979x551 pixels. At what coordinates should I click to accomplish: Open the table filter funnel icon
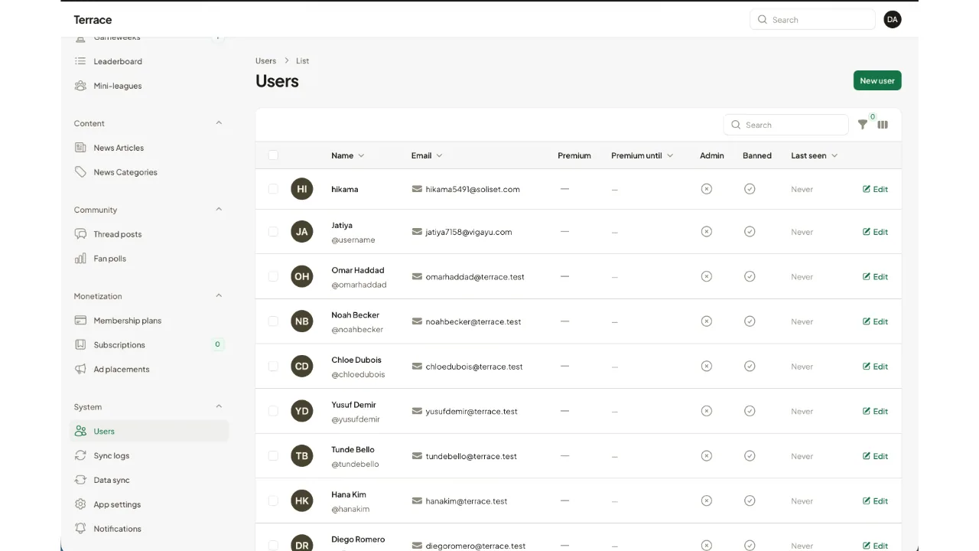[863, 125]
